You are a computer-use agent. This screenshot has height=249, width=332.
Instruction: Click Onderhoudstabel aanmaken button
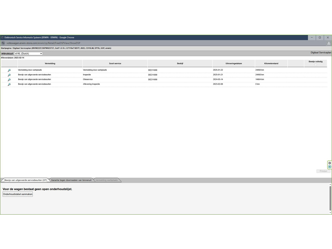click(18, 194)
